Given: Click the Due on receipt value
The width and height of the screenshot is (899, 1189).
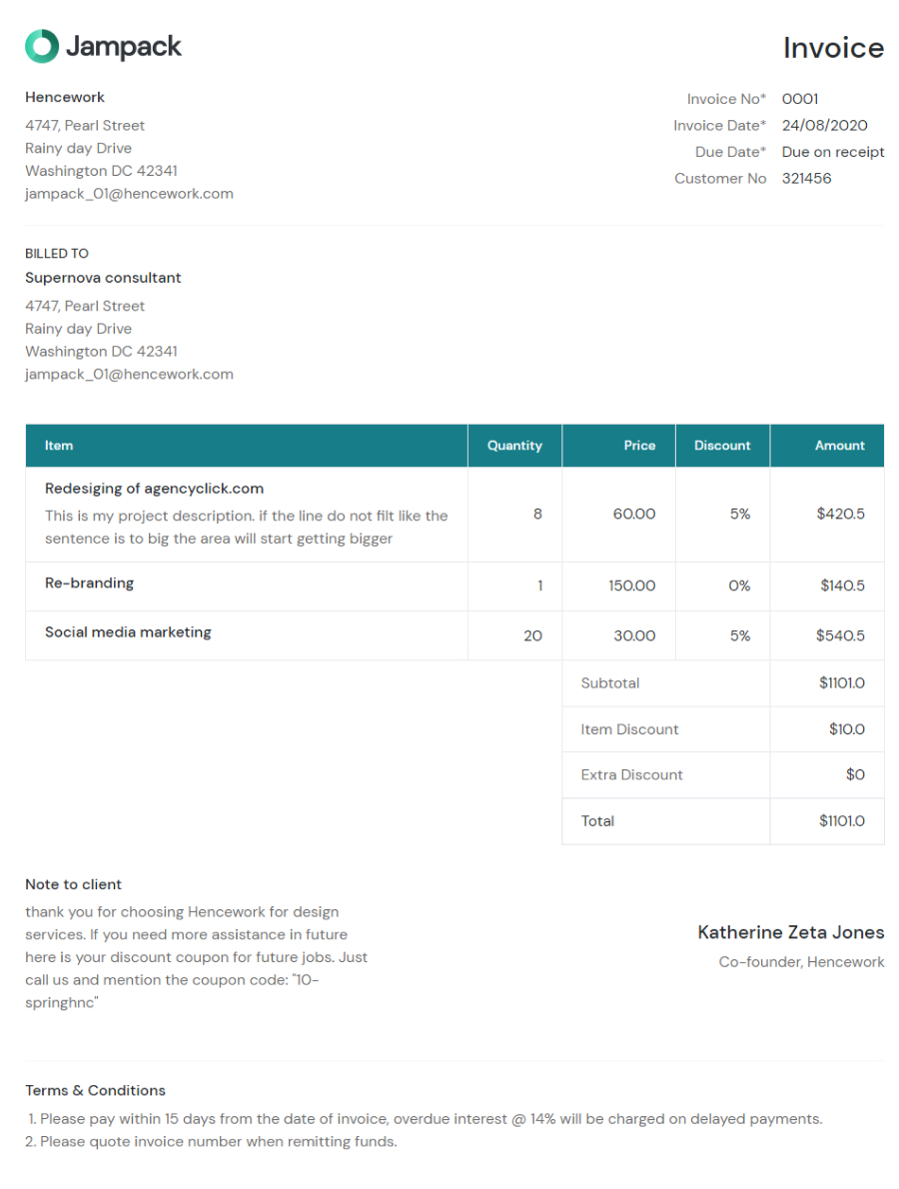Looking at the screenshot, I should click(833, 153).
